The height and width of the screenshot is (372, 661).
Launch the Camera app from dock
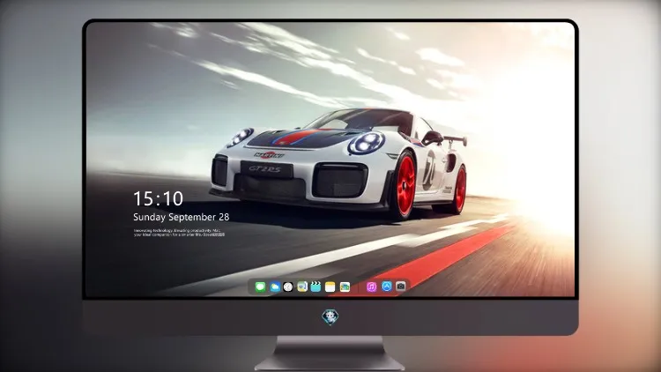coord(401,286)
